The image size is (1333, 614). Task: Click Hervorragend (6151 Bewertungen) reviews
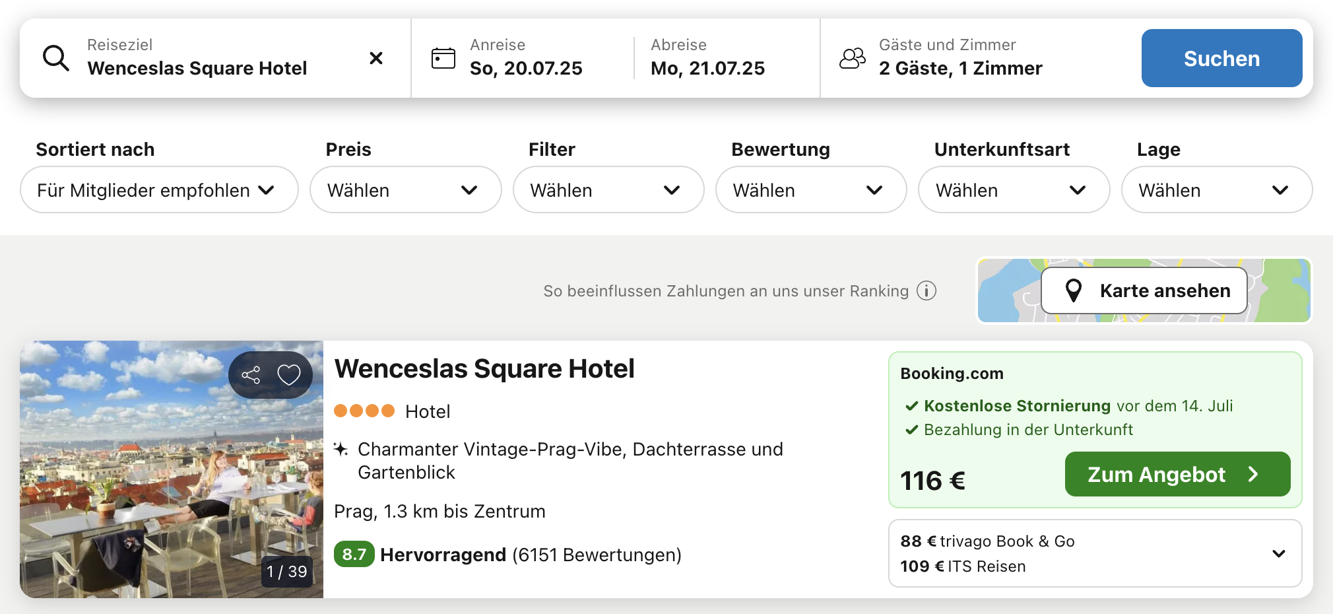pyautogui.click(x=531, y=555)
